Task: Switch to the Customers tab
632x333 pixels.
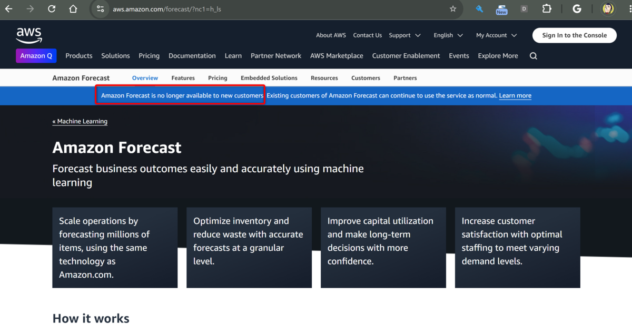Action: tap(366, 78)
